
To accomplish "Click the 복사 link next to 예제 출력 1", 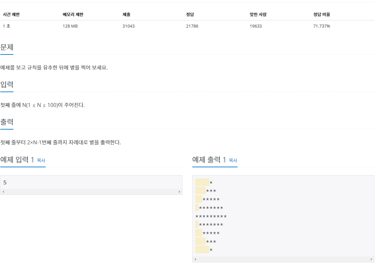I will (233, 161).
